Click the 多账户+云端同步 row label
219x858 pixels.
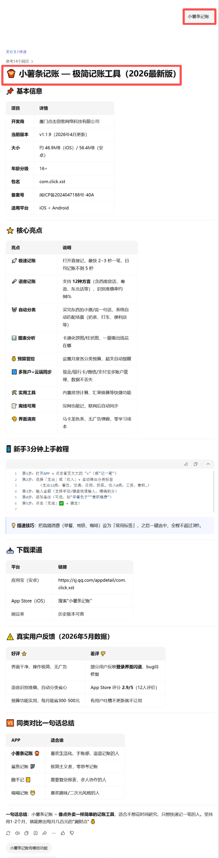32,372
